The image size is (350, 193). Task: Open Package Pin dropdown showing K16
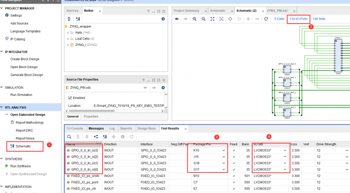(223, 150)
